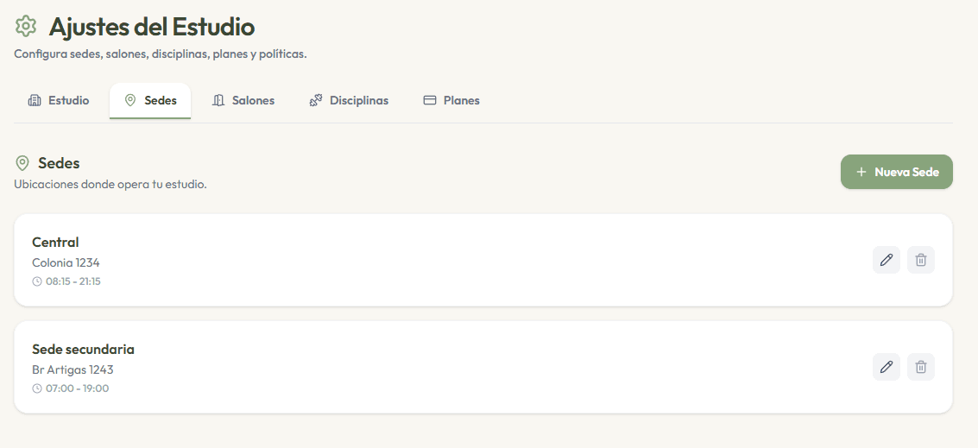
Task: Click the Br Artigas 1243 address text
Action: (73, 369)
